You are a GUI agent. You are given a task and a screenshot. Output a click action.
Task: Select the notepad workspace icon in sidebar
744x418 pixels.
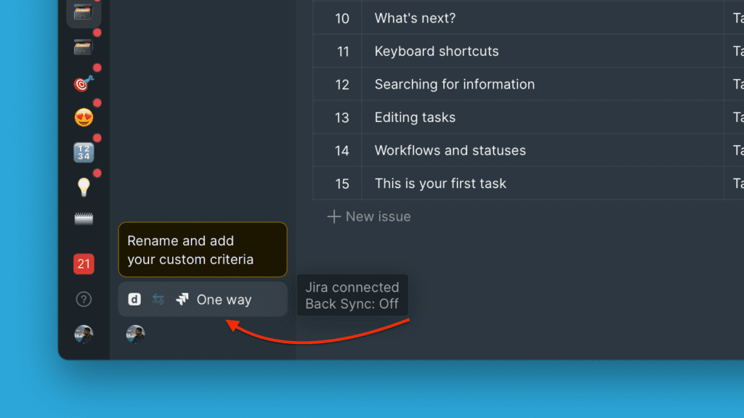84,219
